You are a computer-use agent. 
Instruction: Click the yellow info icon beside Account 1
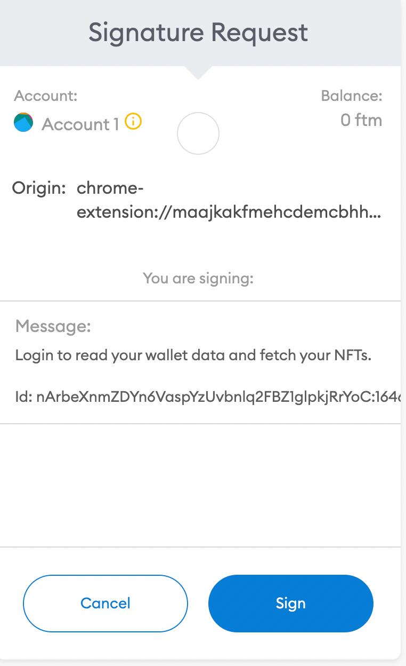pos(133,123)
